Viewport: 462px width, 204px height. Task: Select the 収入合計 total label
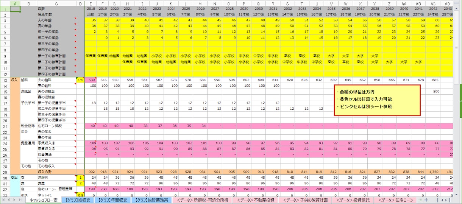[56, 172]
